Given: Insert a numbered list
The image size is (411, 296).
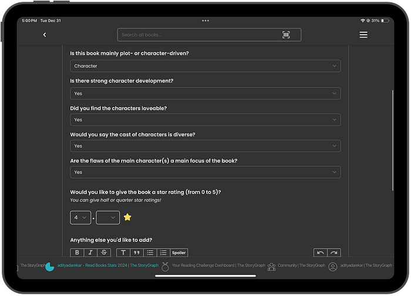Looking at the screenshot, I should (163, 253).
